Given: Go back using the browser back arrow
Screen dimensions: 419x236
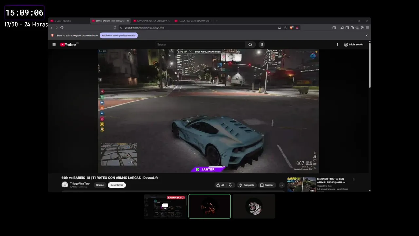Looking at the screenshot, I should [52, 28].
